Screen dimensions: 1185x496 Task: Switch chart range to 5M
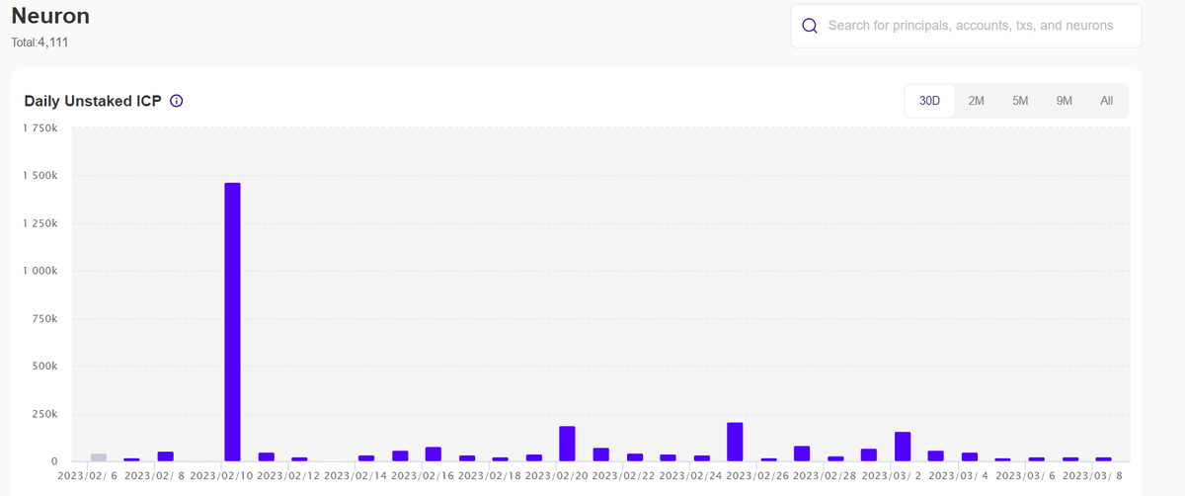pyautogui.click(x=1020, y=101)
